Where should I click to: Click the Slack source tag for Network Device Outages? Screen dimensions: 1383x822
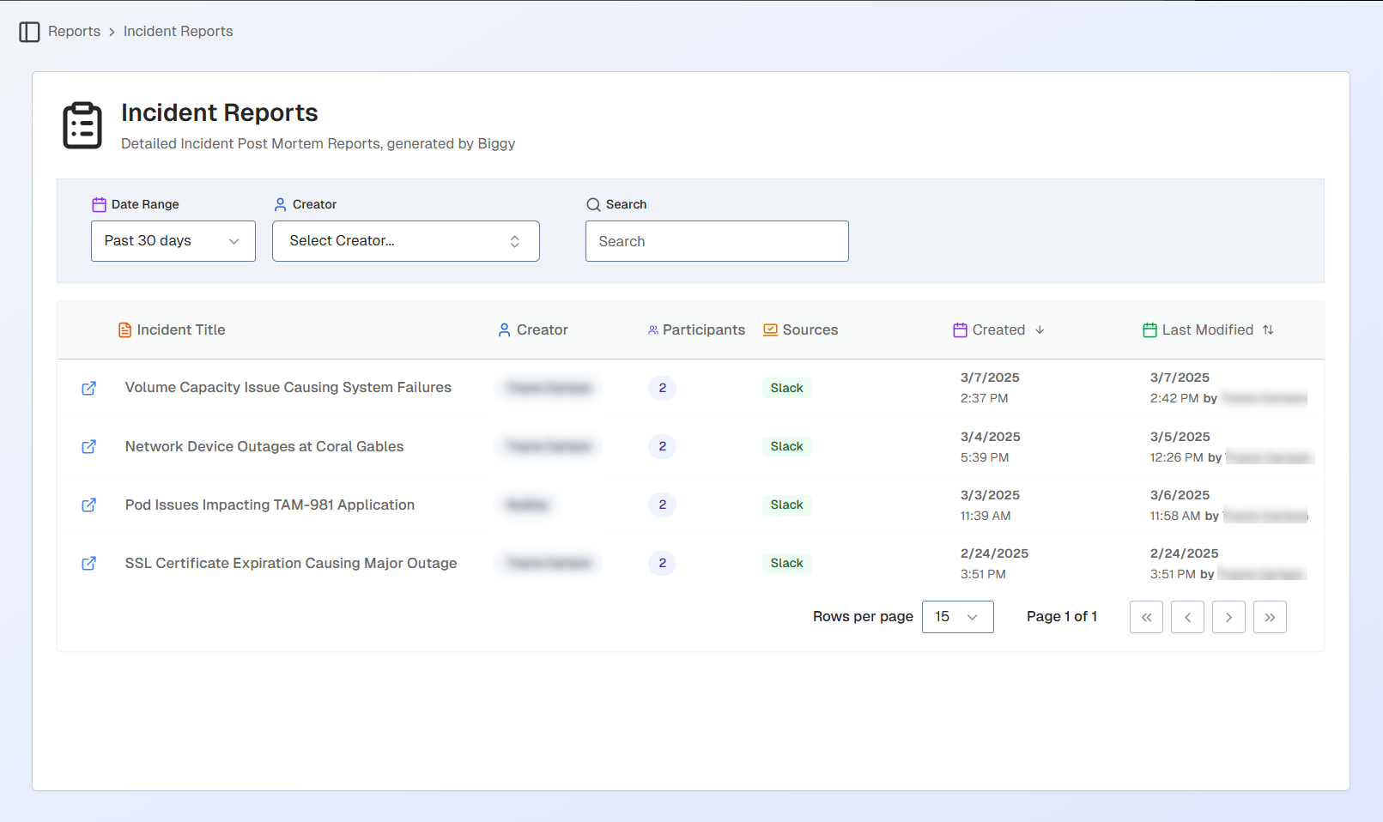point(786,447)
